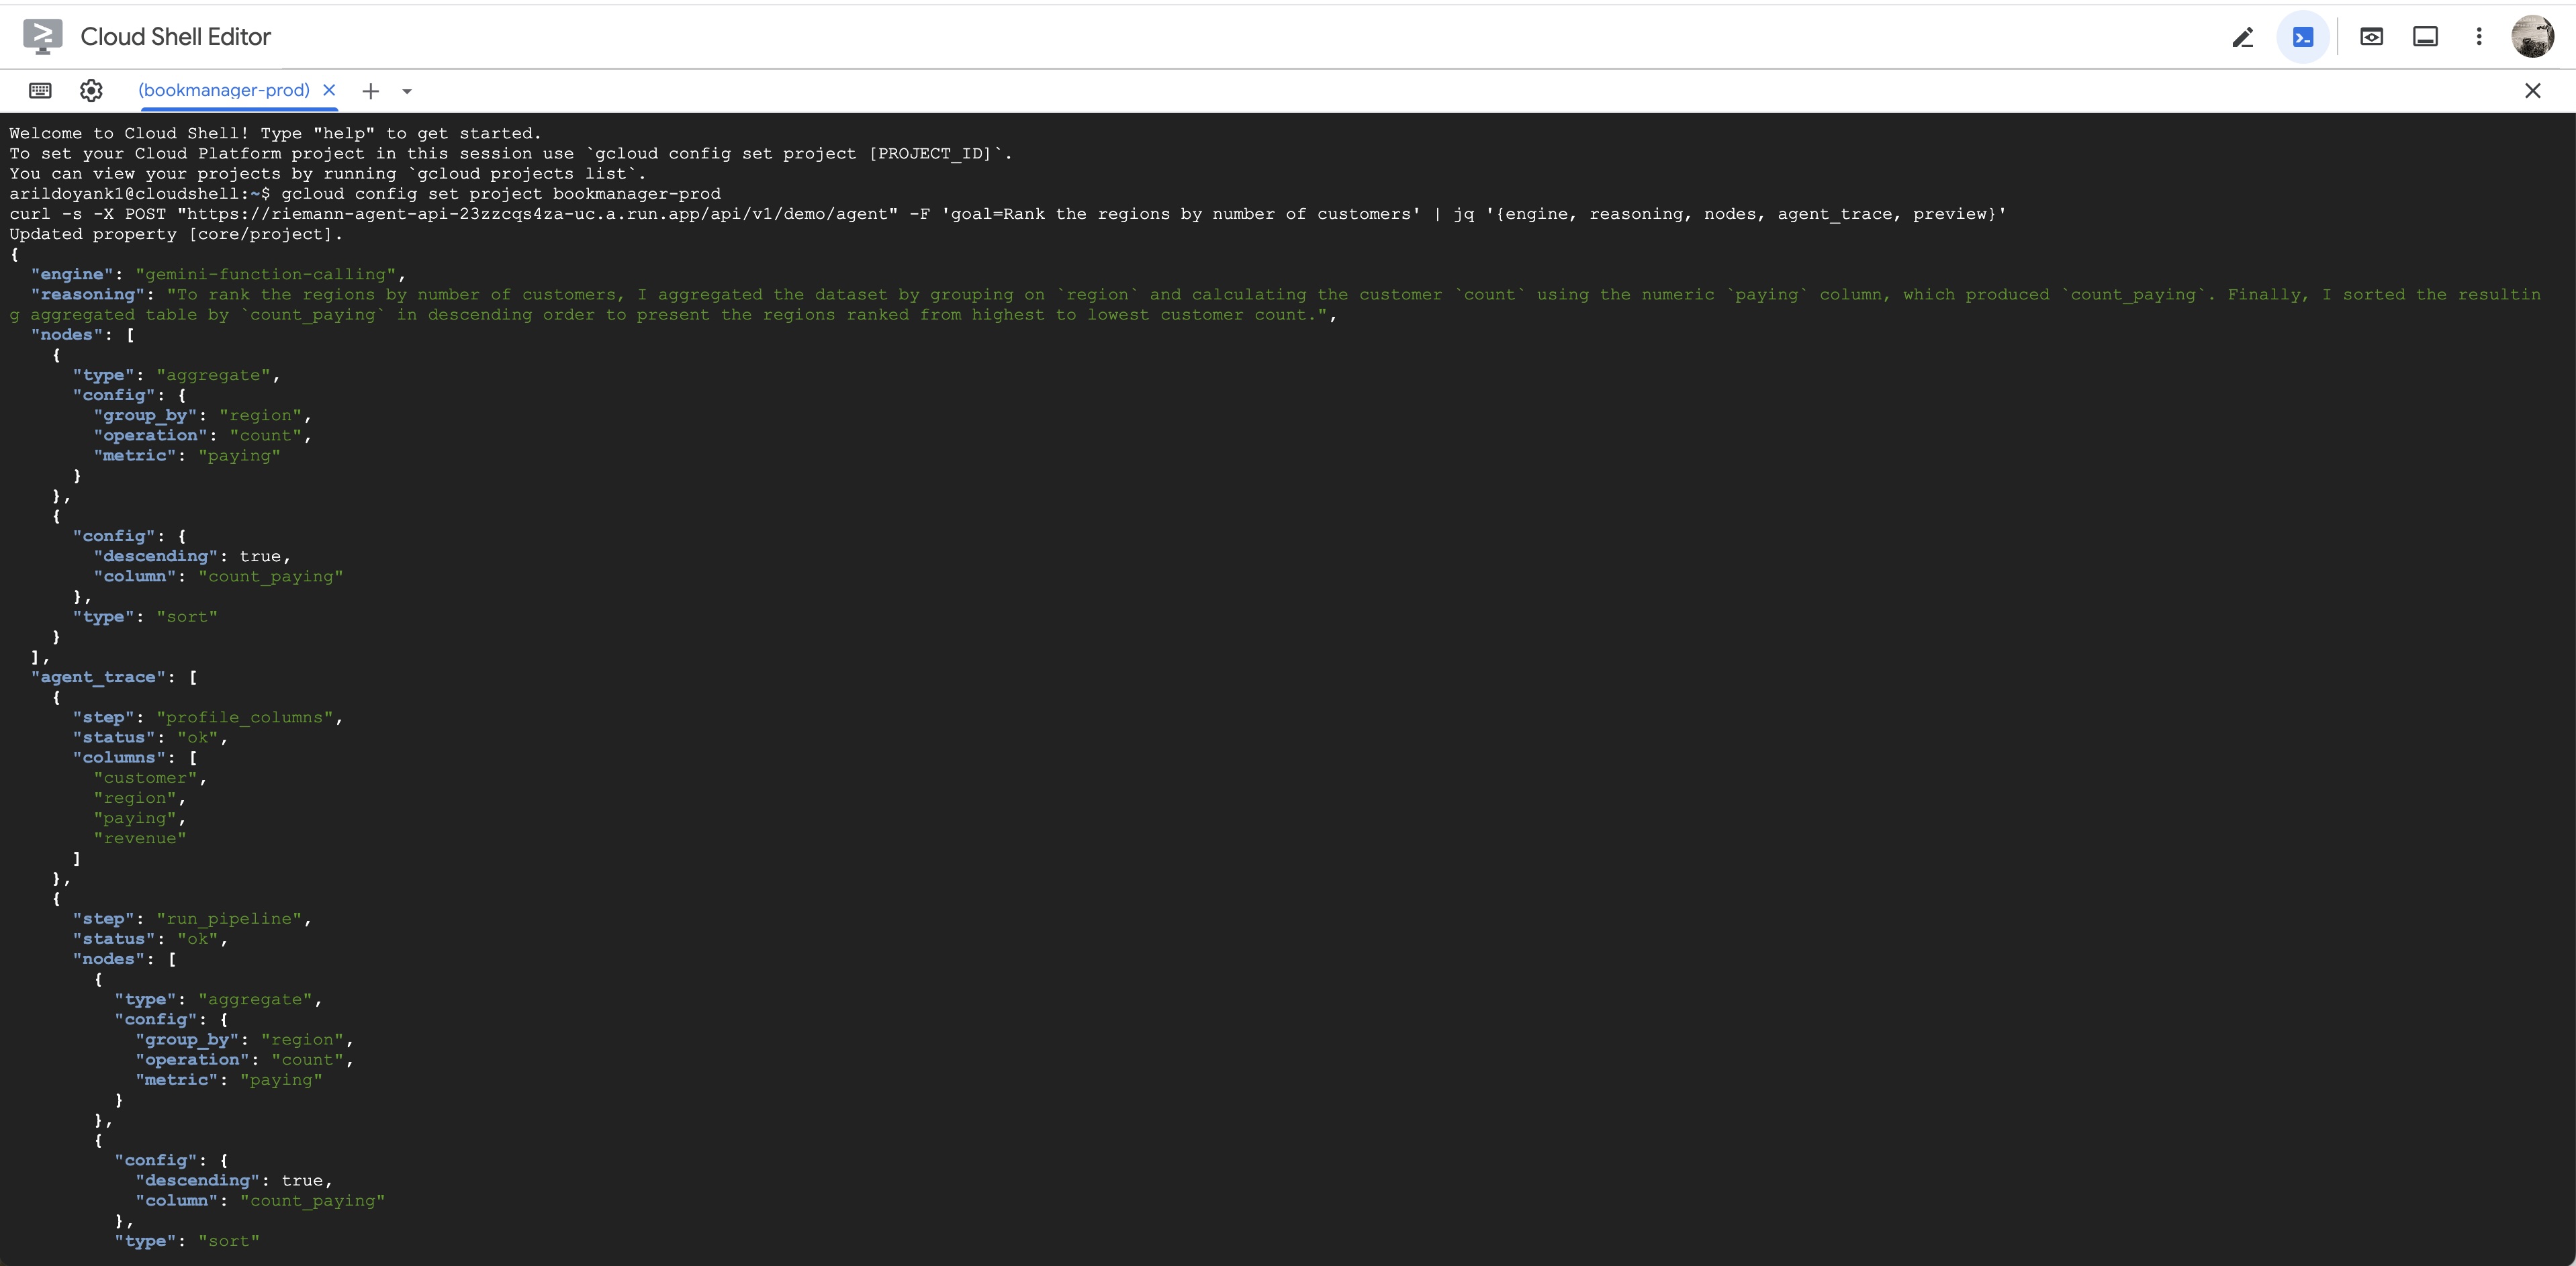The width and height of the screenshot is (2576, 1266).
Task: Close the terminal panel with the X
Action: [2532, 91]
